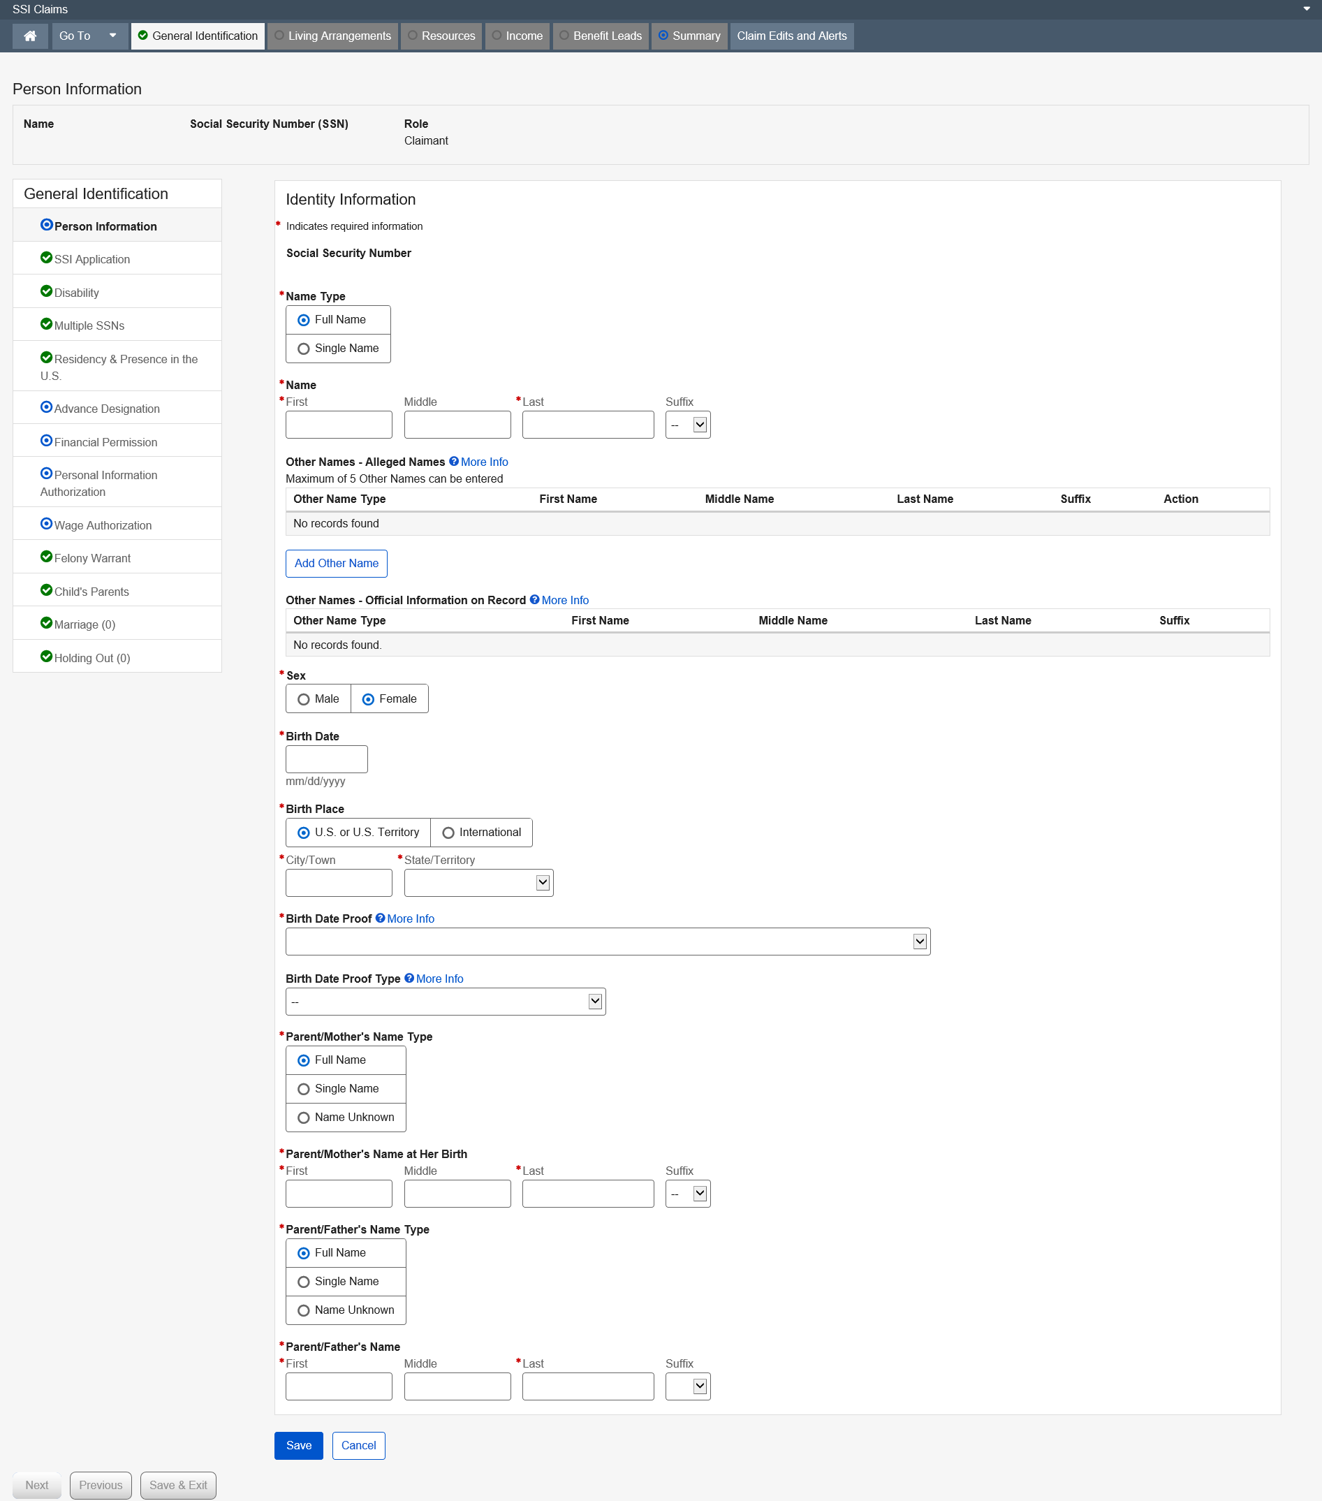Click the Birth Date input field
Image resolution: width=1322 pixels, height=1501 pixels.
(x=327, y=759)
